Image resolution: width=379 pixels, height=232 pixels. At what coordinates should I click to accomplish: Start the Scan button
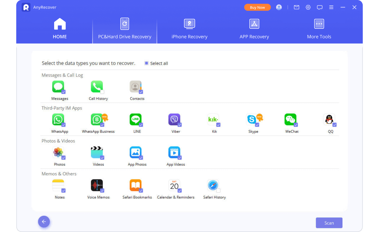click(329, 223)
